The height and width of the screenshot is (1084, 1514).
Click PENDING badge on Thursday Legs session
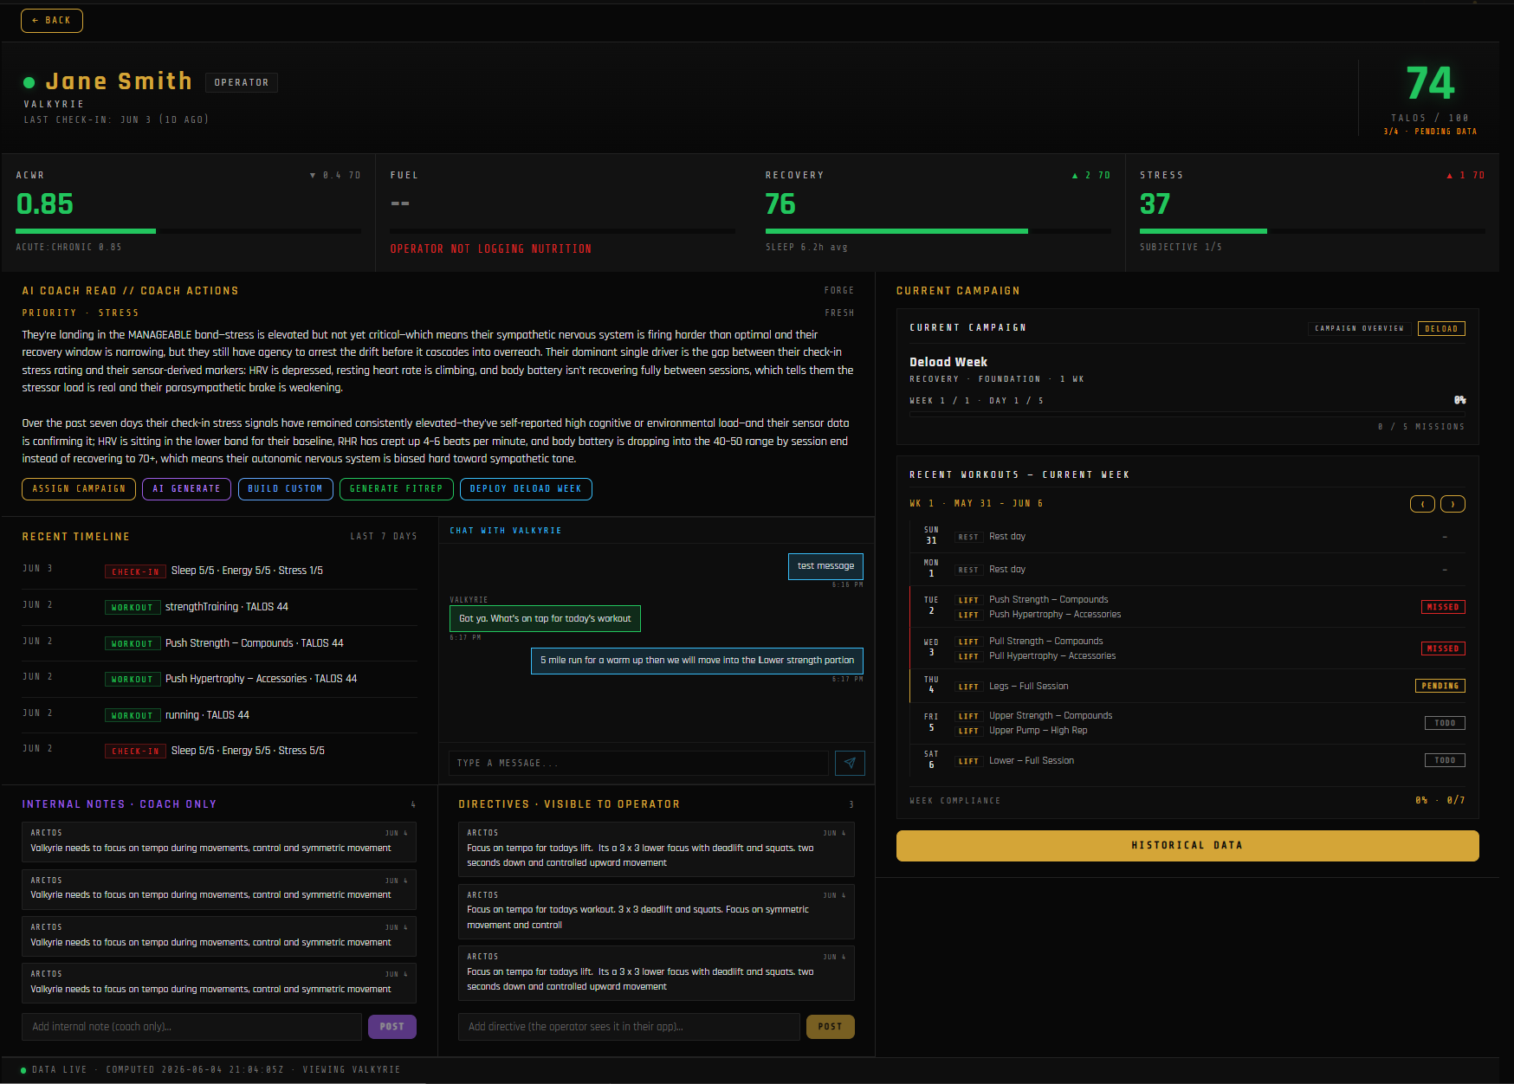(x=1440, y=686)
